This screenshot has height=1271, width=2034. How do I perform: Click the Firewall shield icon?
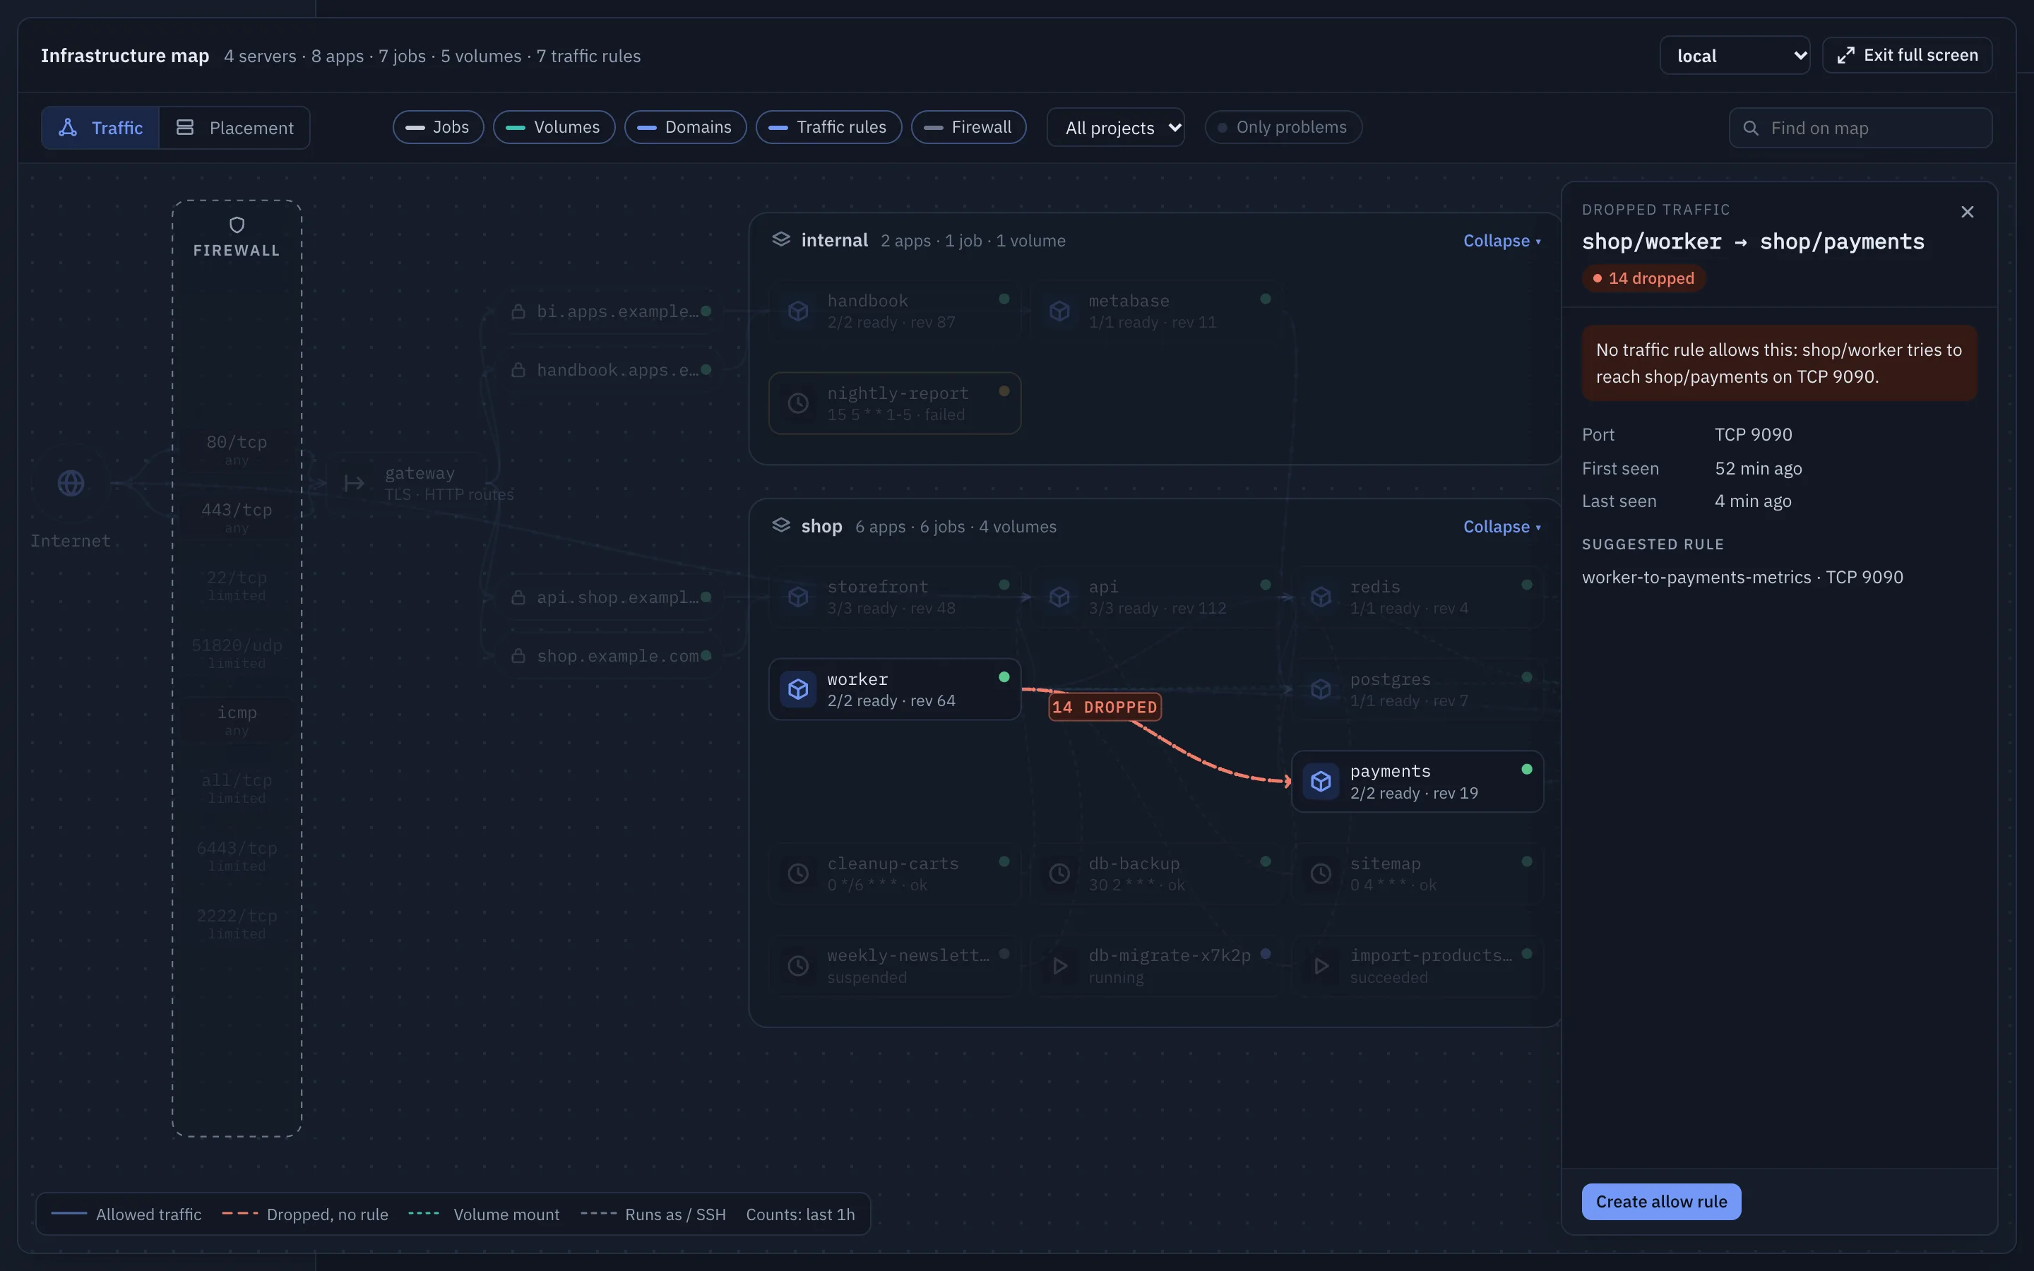pos(237,225)
